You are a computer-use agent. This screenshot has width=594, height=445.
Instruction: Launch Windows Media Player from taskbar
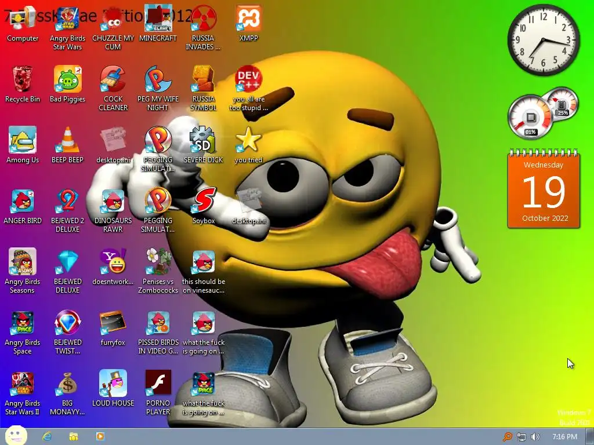coord(100,436)
